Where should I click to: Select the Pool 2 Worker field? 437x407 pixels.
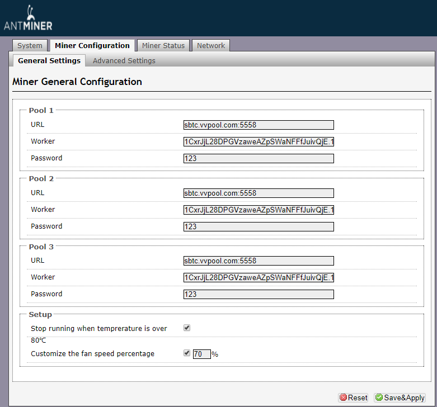point(259,210)
